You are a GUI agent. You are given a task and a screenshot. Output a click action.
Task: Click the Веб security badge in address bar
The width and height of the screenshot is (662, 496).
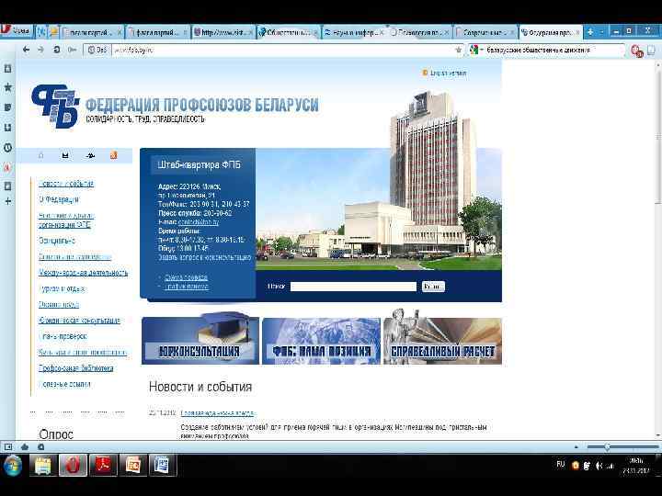pos(97,50)
